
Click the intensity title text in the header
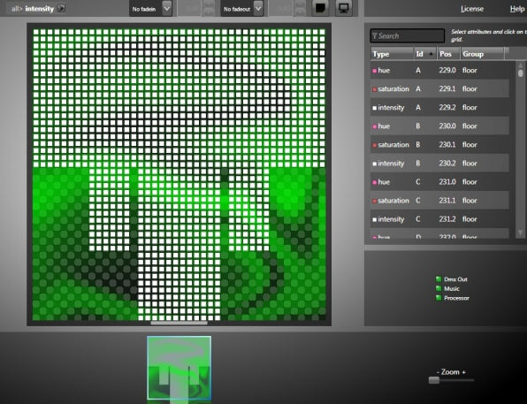coord(39,9)
